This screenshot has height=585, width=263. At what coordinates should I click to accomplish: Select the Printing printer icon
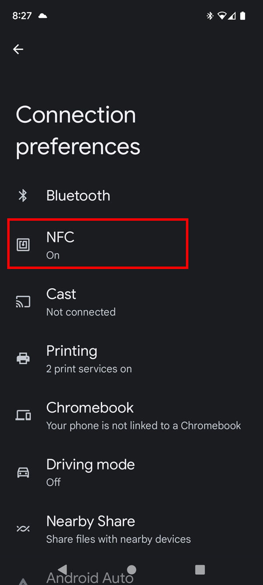[x=23, y=358]
